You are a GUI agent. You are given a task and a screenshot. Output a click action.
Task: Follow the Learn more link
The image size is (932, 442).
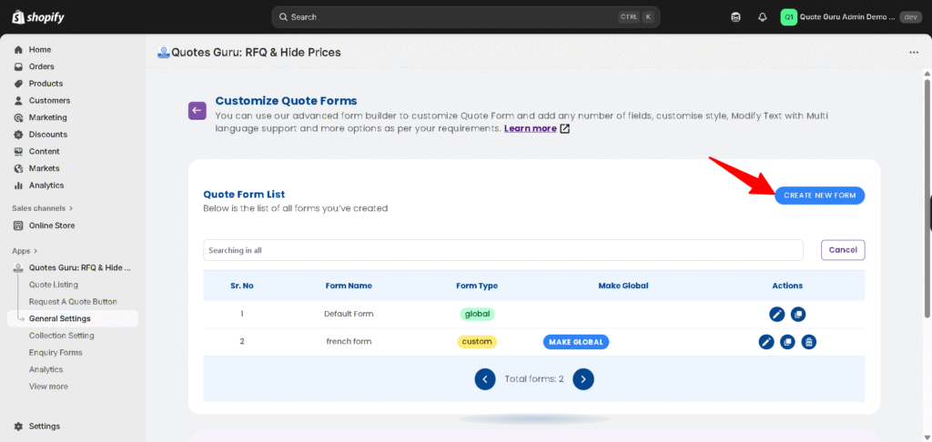531,129
